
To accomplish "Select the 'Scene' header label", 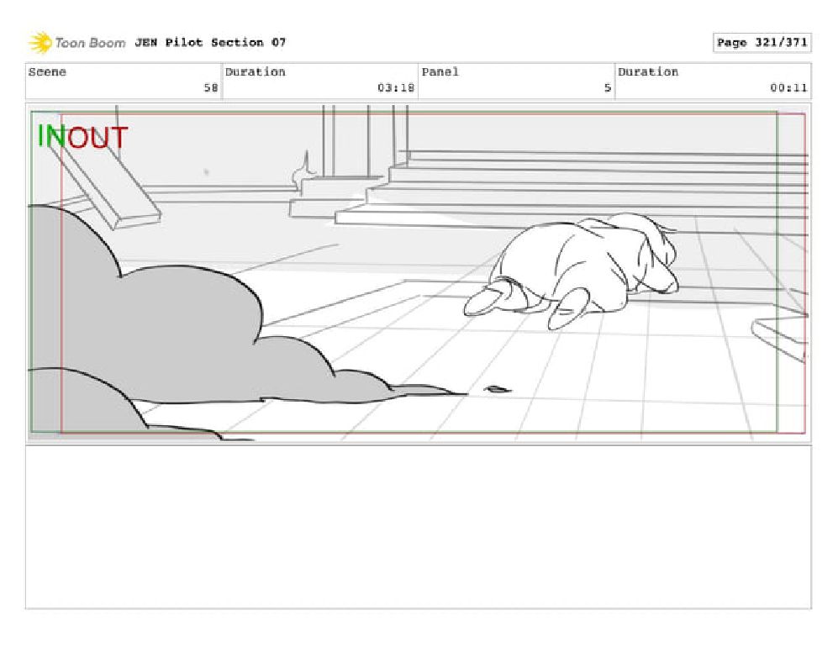I will [x=47, y=71].
